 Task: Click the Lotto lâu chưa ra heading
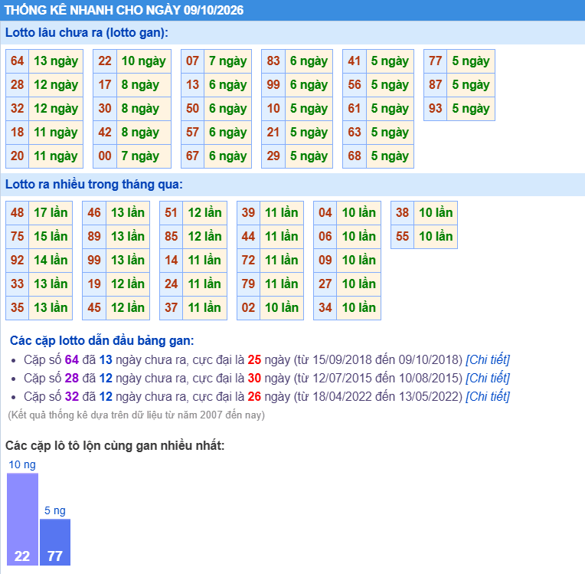(87, 32)
